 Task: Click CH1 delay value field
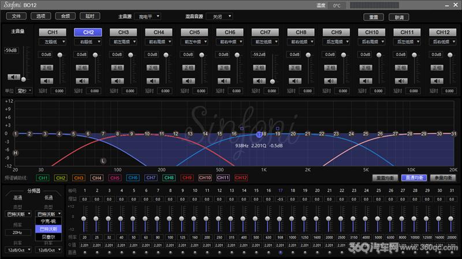coord(59,91)
